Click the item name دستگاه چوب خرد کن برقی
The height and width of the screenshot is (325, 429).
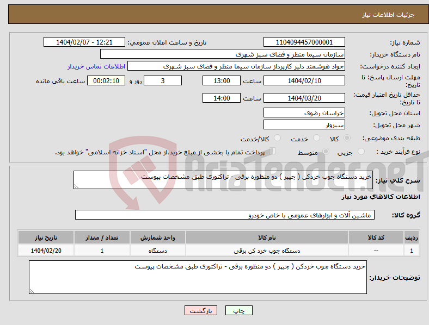coord(267,251)
